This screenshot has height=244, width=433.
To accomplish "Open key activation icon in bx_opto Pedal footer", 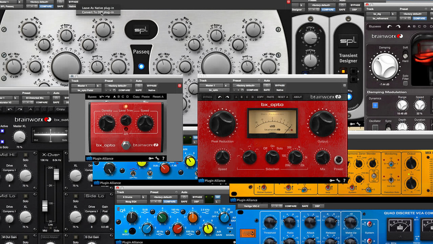I will click(151, 158).
